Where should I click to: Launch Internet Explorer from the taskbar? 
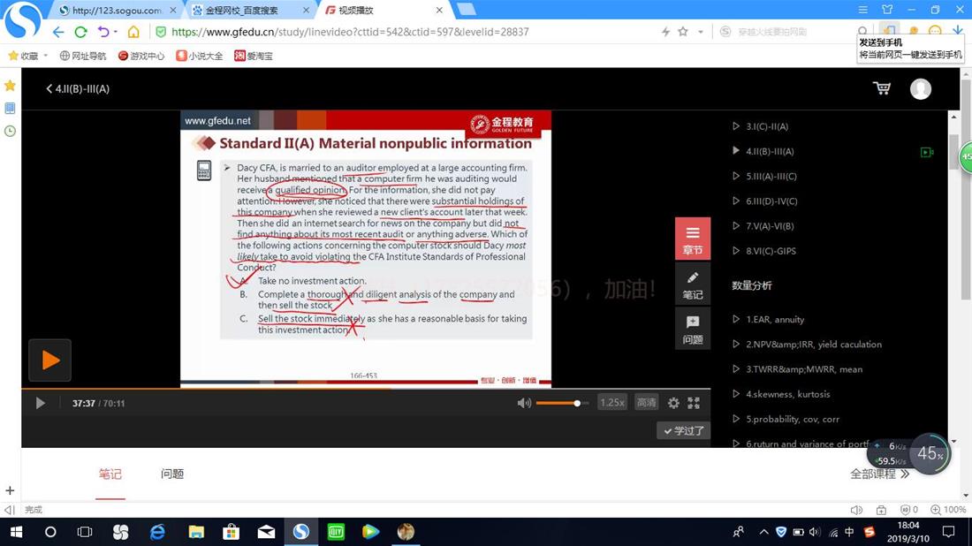157,532
